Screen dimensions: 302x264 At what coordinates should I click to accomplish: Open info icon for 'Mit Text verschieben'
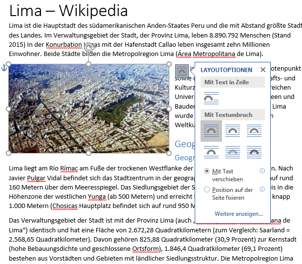pos(262,171)
